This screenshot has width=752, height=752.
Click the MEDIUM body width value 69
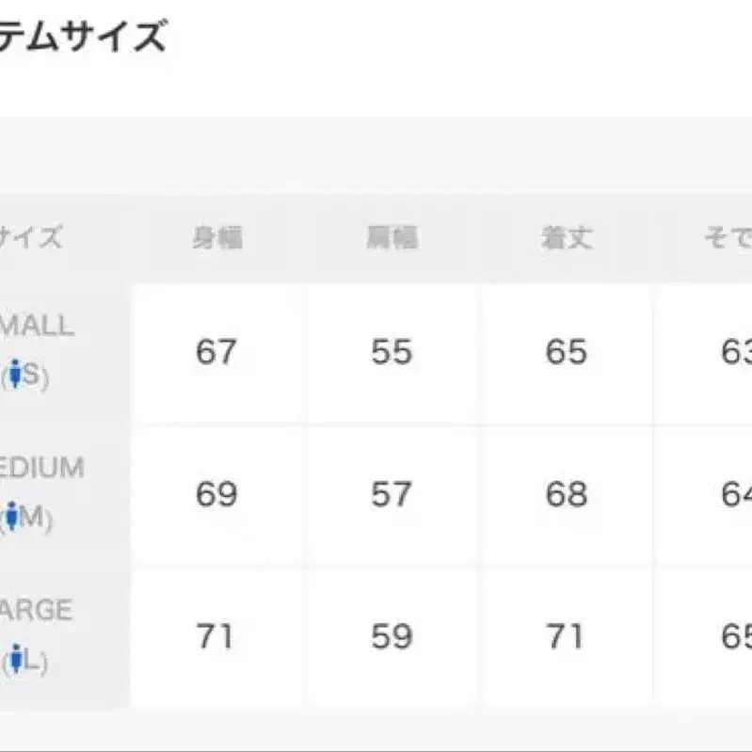click(x=216, y=495)
